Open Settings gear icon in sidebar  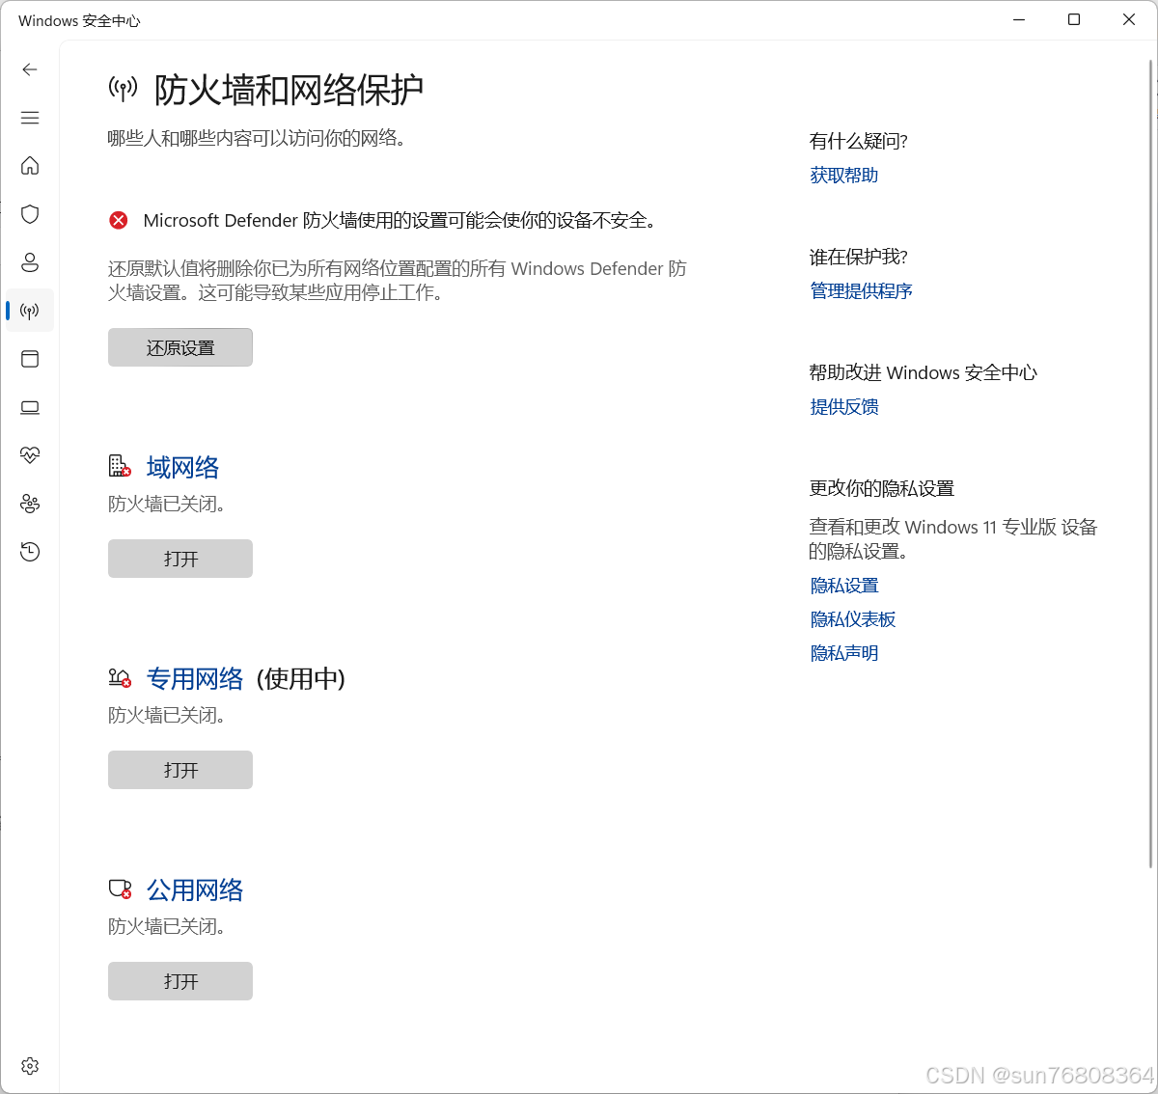coord(30,1066)
